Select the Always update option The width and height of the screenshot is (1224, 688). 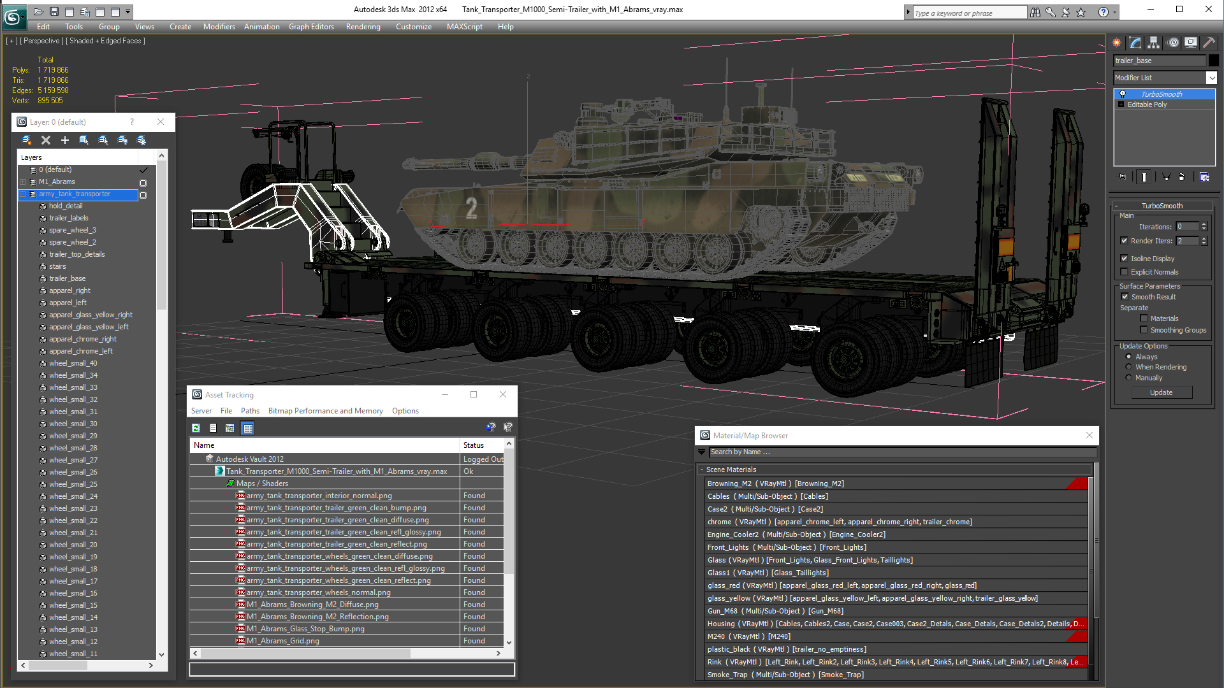(1129, 357)
